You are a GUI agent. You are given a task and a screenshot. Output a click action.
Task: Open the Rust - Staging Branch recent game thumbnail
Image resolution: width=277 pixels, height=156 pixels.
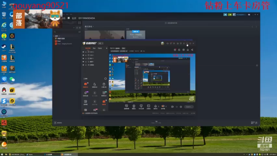pyautogui.click(x=136, y=35)
